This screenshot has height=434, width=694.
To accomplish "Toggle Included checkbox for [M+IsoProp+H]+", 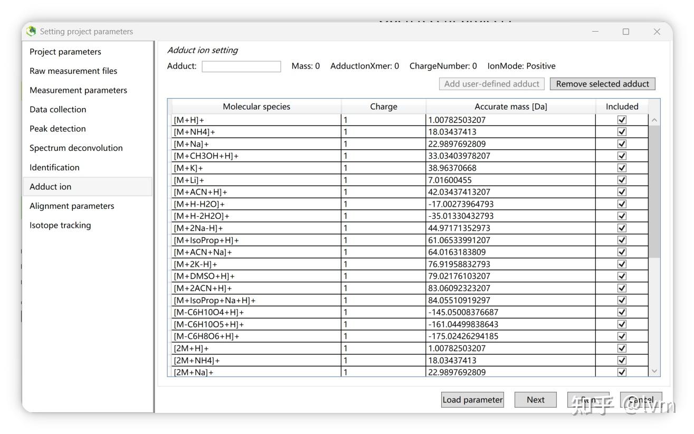I will [622, 240].
